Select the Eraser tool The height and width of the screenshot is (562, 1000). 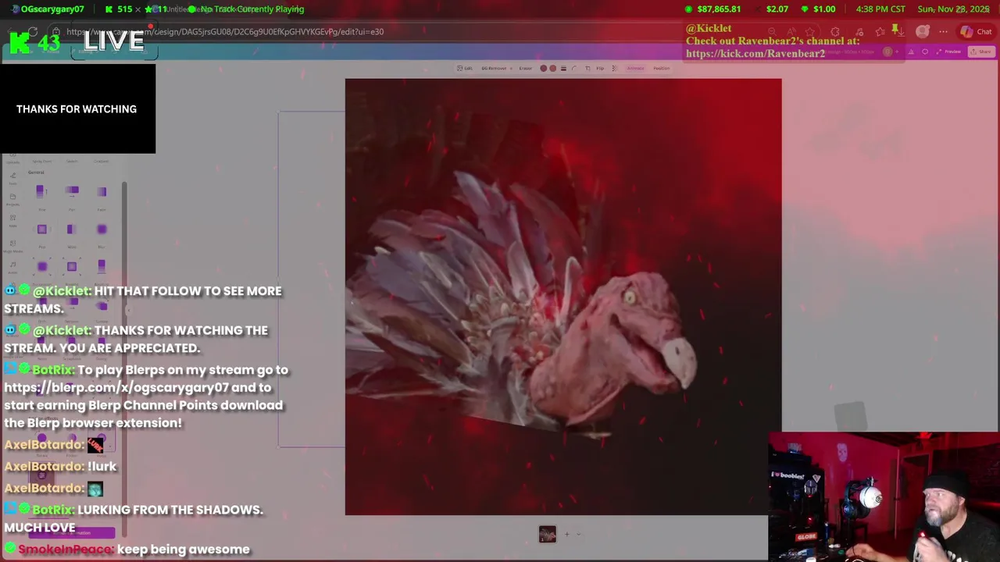[x=525, y=68]
